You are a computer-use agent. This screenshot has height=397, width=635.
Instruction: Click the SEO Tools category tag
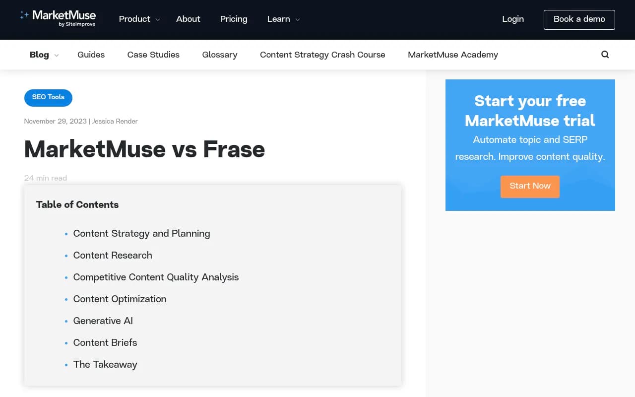coord(48,97)
